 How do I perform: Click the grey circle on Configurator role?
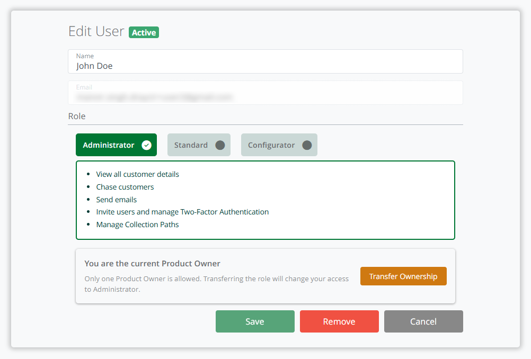tap(307, 145)
